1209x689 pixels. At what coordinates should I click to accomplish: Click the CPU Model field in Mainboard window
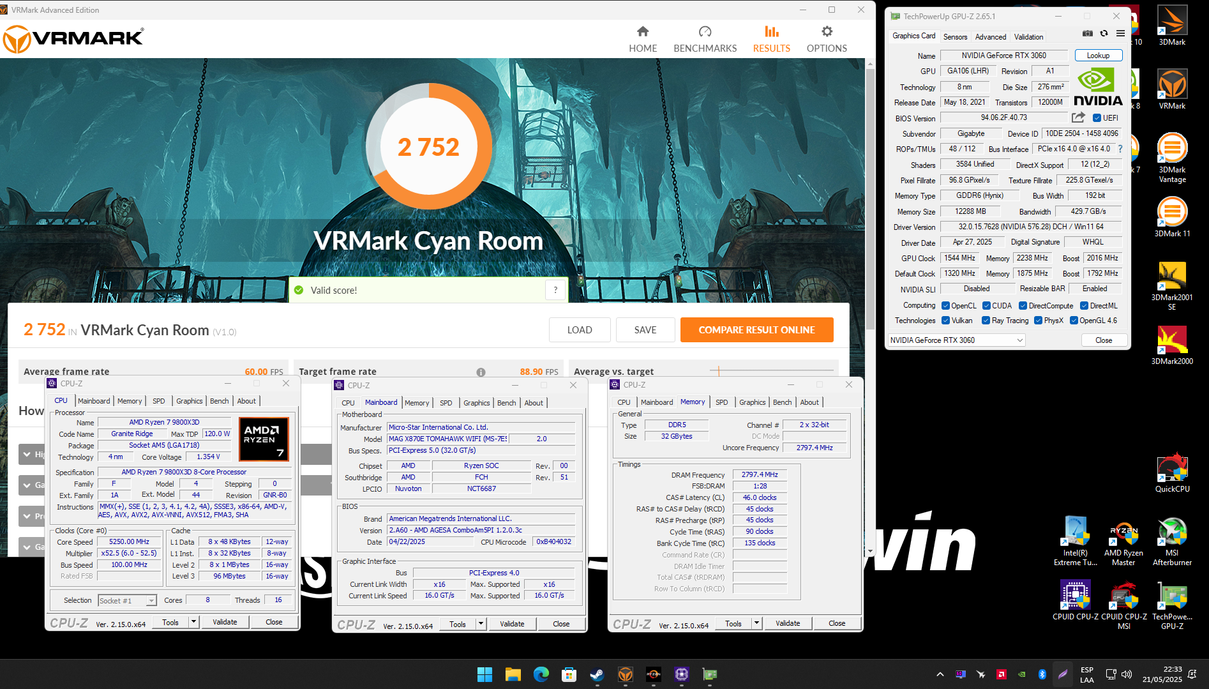click(x=447, y=439)
